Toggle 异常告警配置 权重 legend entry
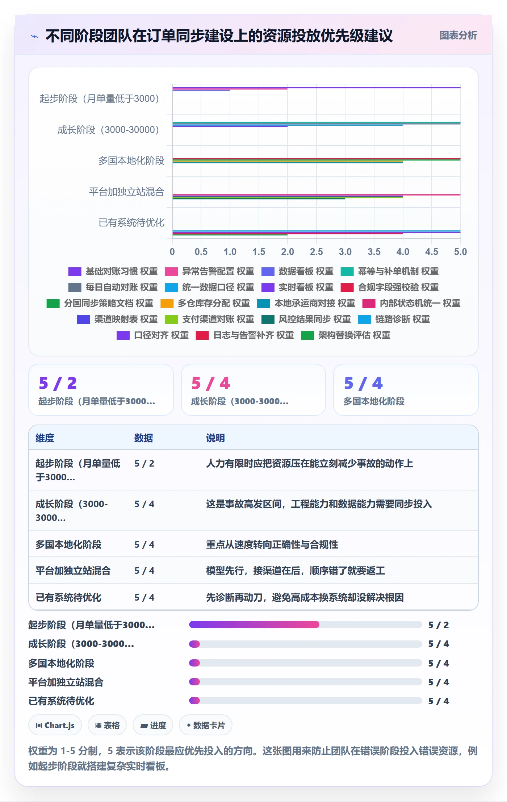Screen dimensions: 507x802 tap(209, 271)
